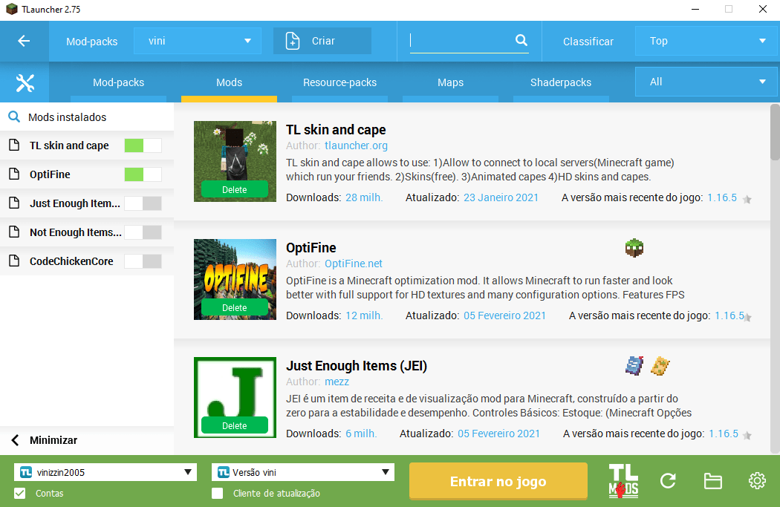Screen dimensions: 780x507
Task: Click the search magnifier icon in top bar
Action: tap(521, 40)
